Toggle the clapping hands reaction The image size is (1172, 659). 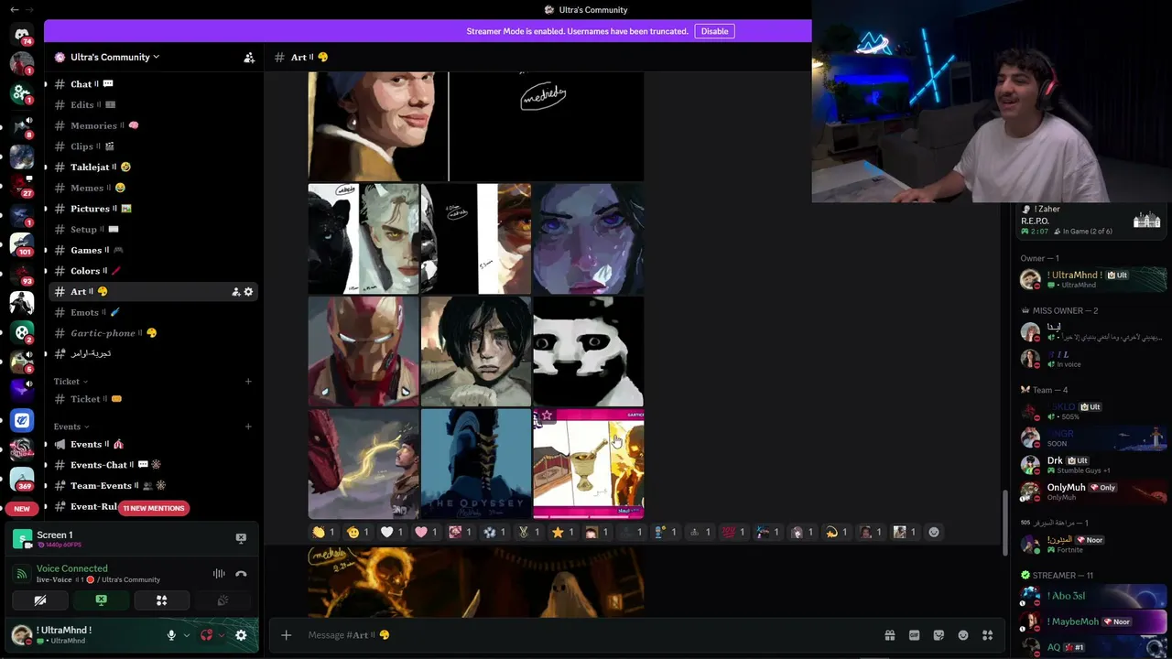click(324, 532)
